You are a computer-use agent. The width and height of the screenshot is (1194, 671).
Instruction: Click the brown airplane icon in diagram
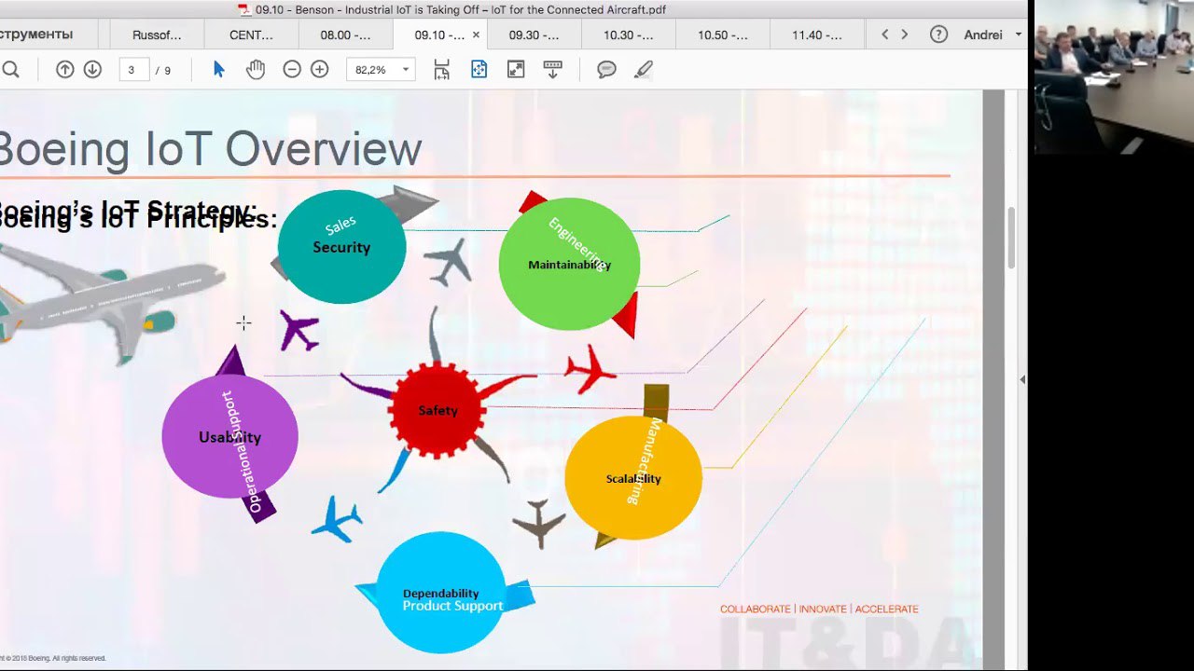pyautogui.click(x=539, y=523)
